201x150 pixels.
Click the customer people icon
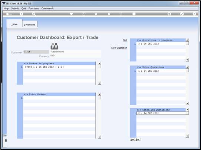[55, 46]
